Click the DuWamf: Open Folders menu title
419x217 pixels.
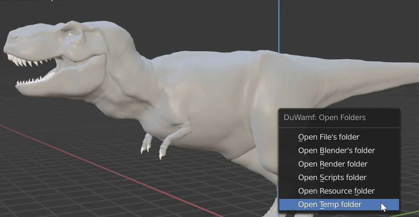coord(325,117)
